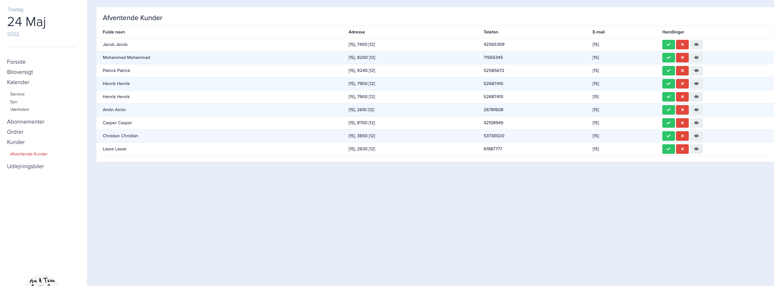
Task: Expand the Kunder sidebar section
Action: click(16, 142)
